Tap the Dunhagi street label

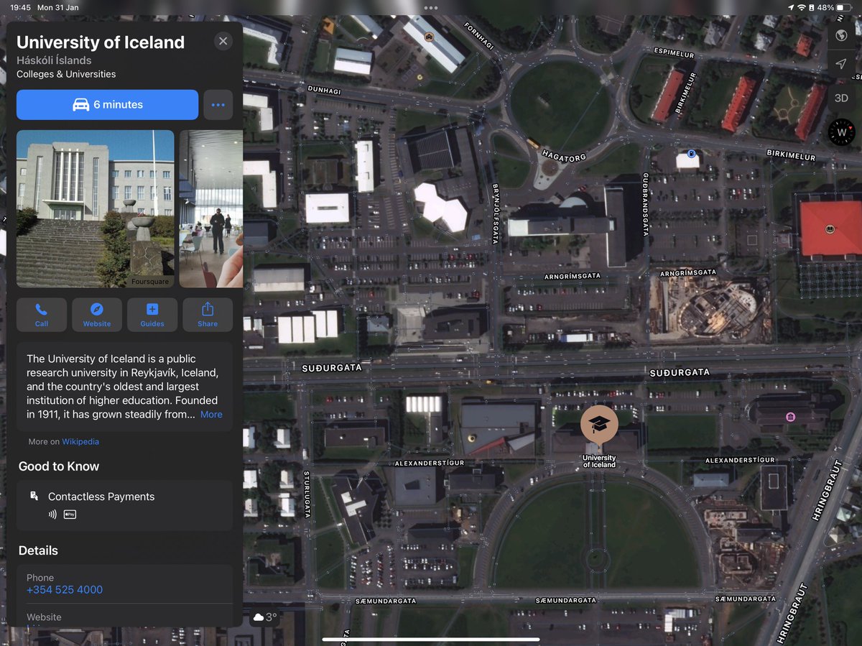[323, 90]
